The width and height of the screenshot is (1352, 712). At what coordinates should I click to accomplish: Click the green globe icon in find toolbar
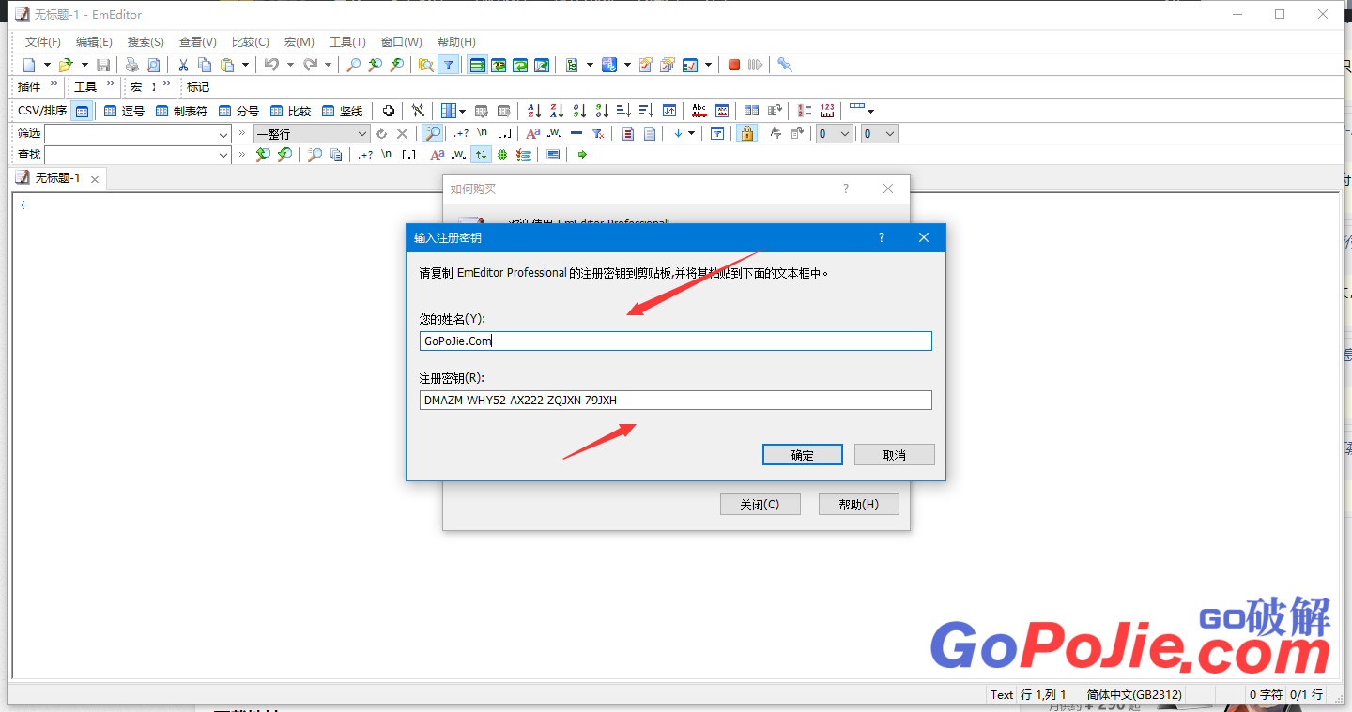click(x=502, y=155)
